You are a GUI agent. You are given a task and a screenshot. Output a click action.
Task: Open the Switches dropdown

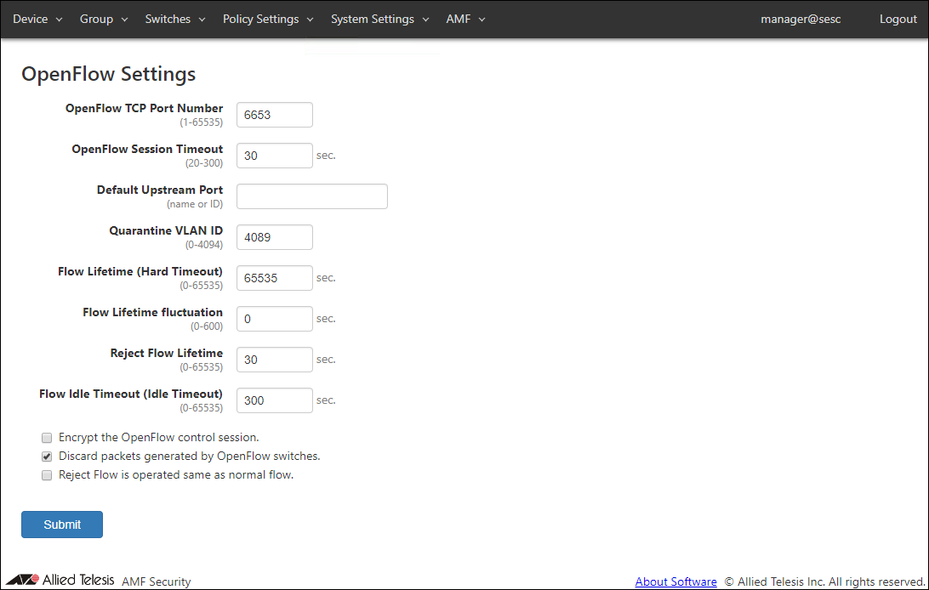[x=175, y=19]
